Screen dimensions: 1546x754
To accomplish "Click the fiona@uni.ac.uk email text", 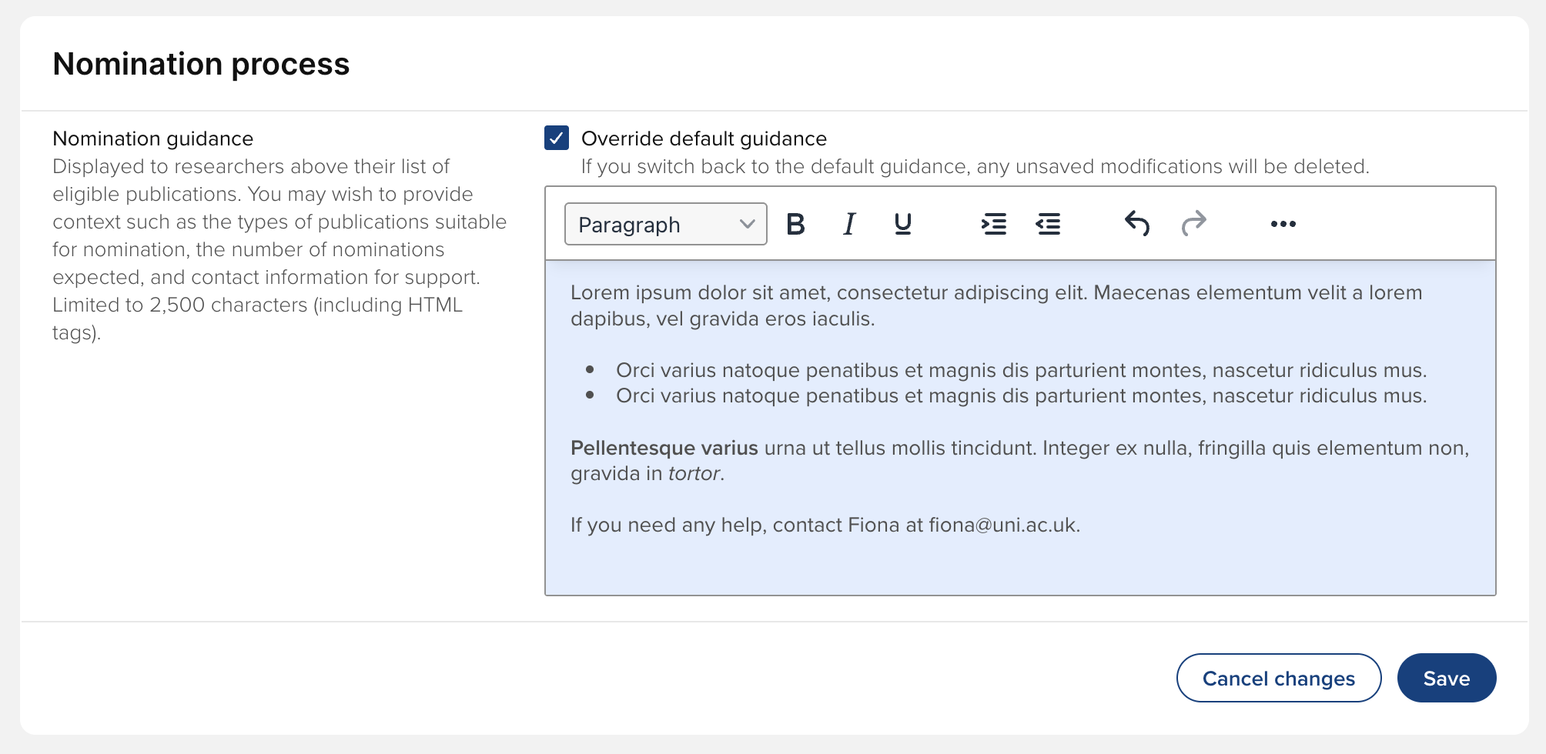I will (x=1002, y=525).
